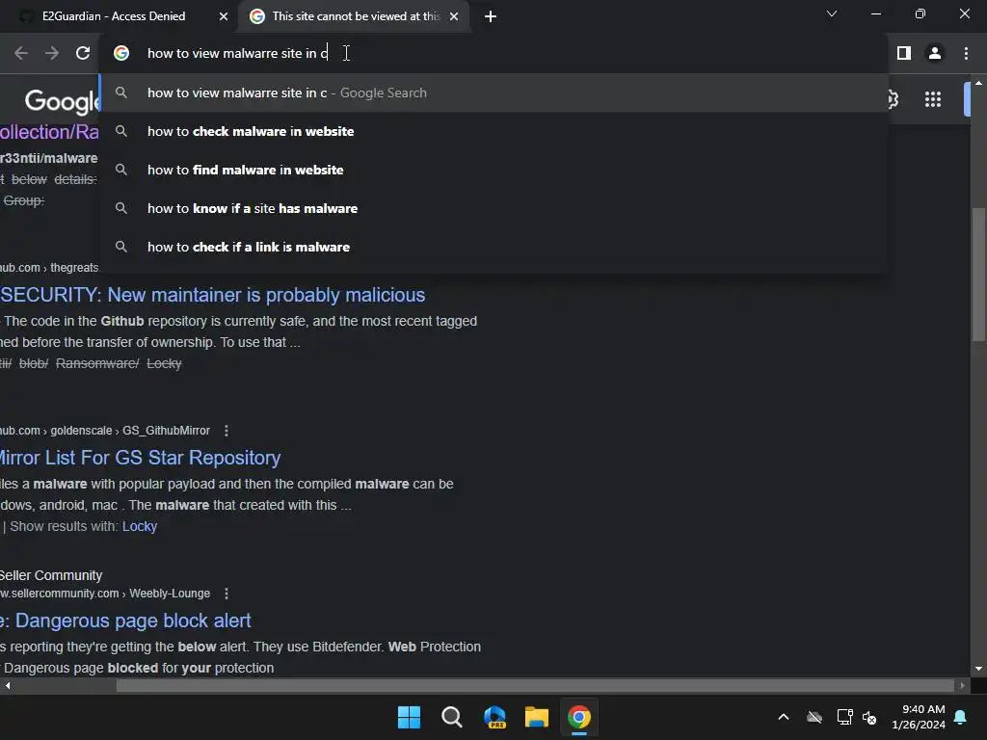Close the E2Guardian Access Denied tab
This screenshot has width=987, height=740.
pyautogui.click(x=224, y=16)
